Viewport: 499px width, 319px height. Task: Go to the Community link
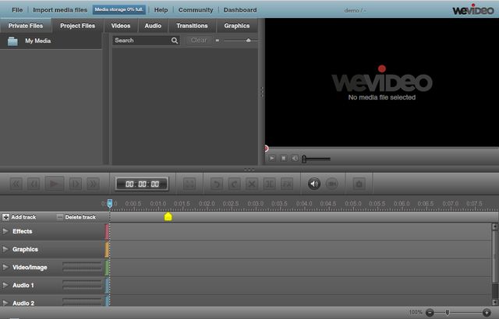point(196,10)
